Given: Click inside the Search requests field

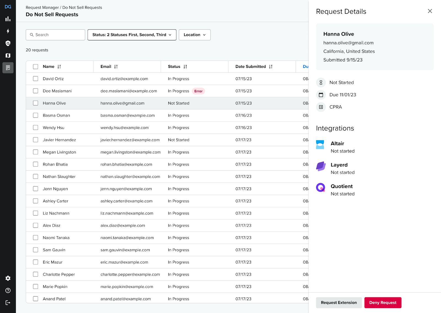Looking at the screenshot, I should point(55,35).
